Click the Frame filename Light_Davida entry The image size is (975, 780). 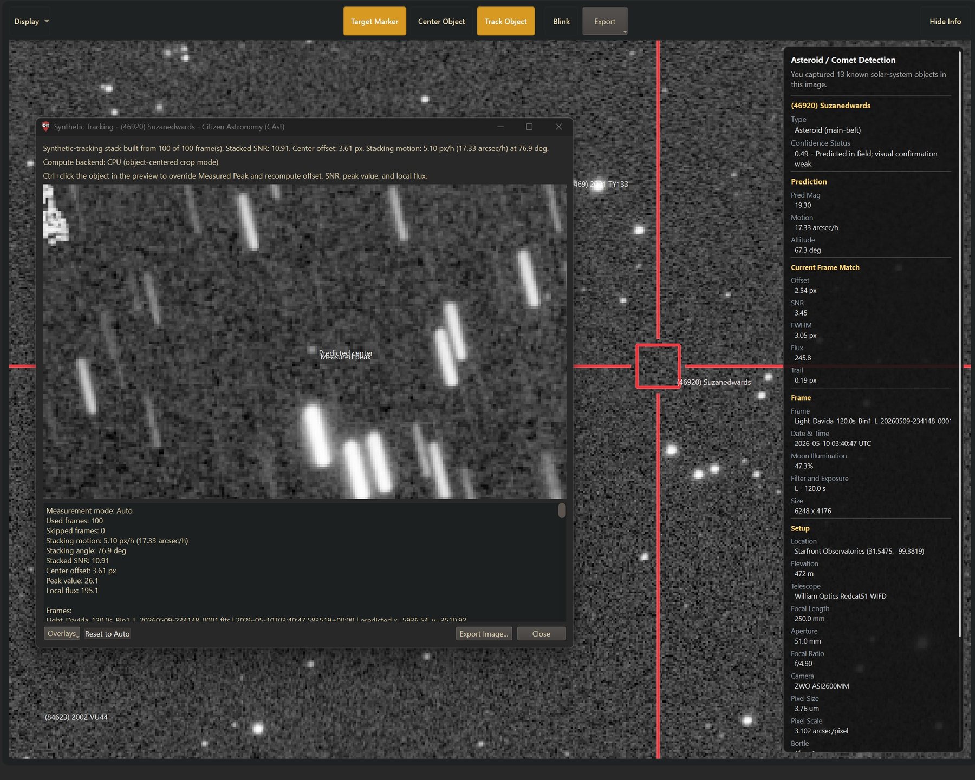tap(872, 421)
